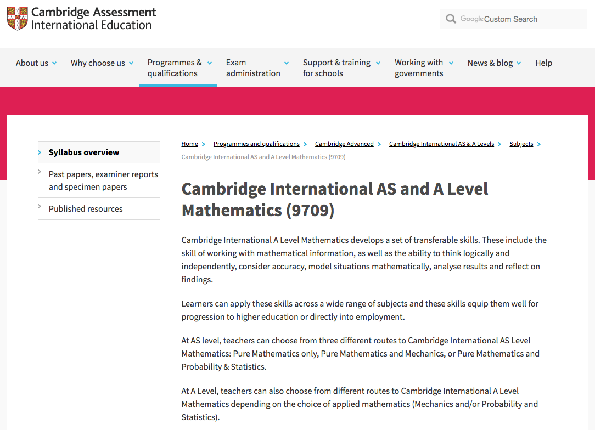Viewport: 595px width, 430px height.
Task: Go to the Help page
Action: tap(543, 63)
